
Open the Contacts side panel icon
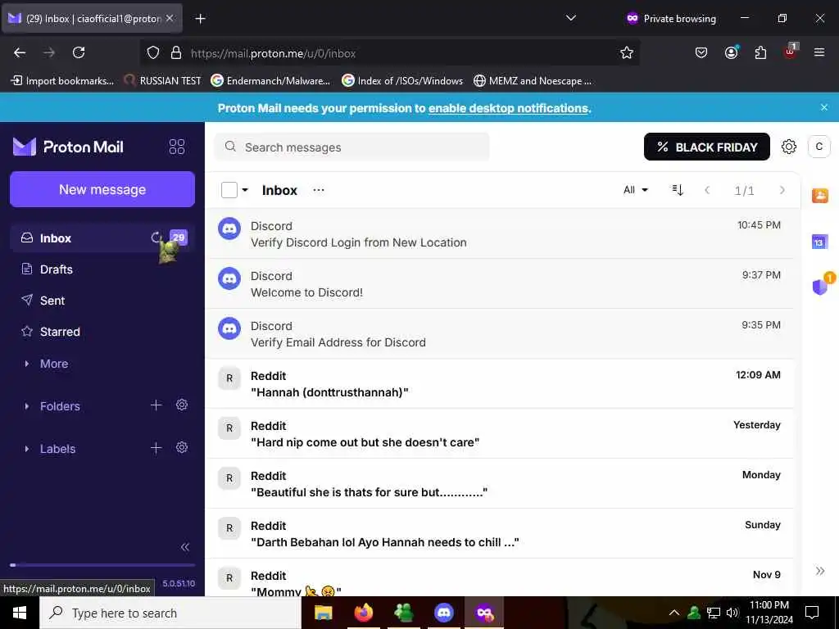pos(819,195)
